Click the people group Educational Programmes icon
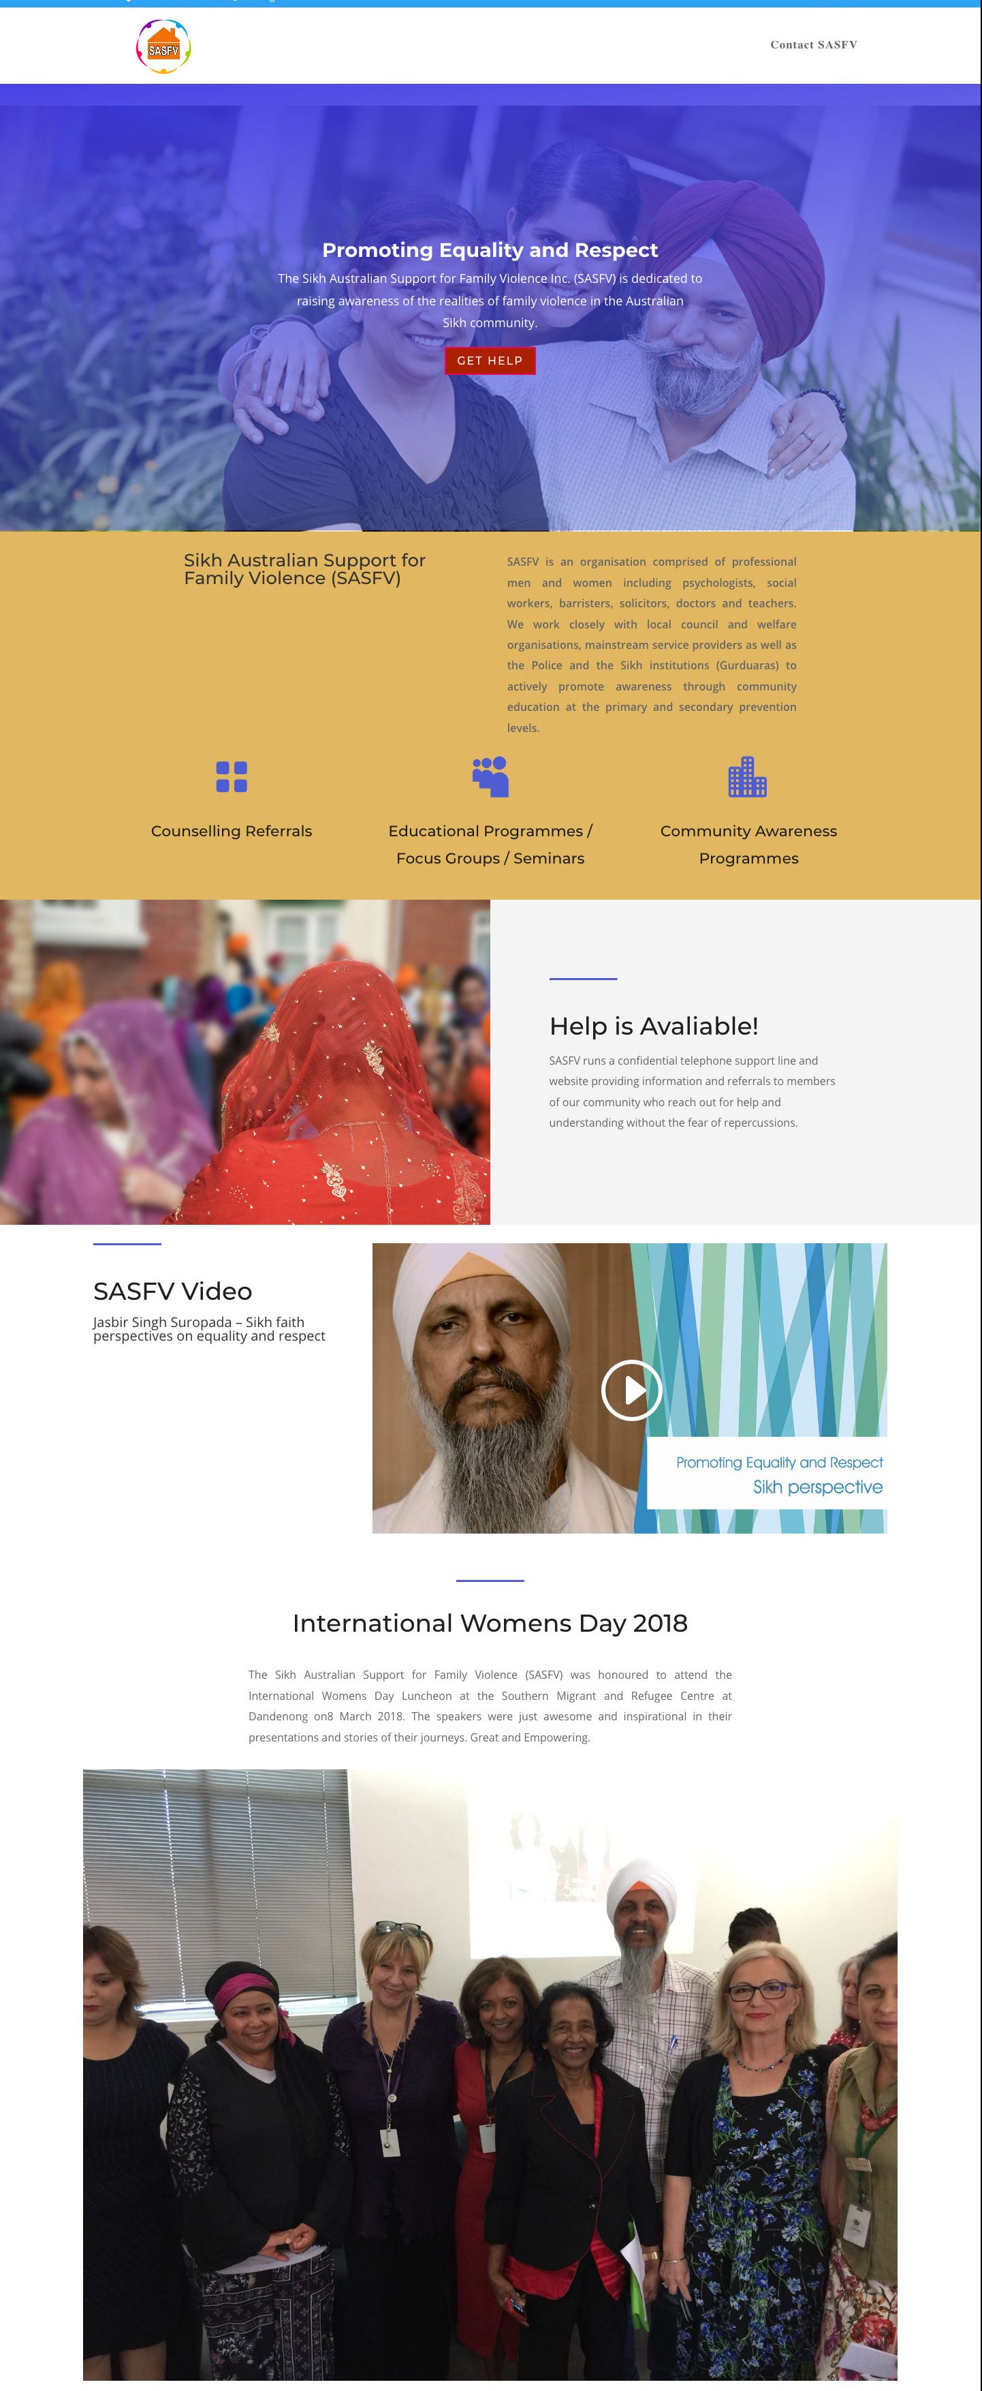Image resolution: width=982 pixels, height=2391 pixels. [490, 777]
